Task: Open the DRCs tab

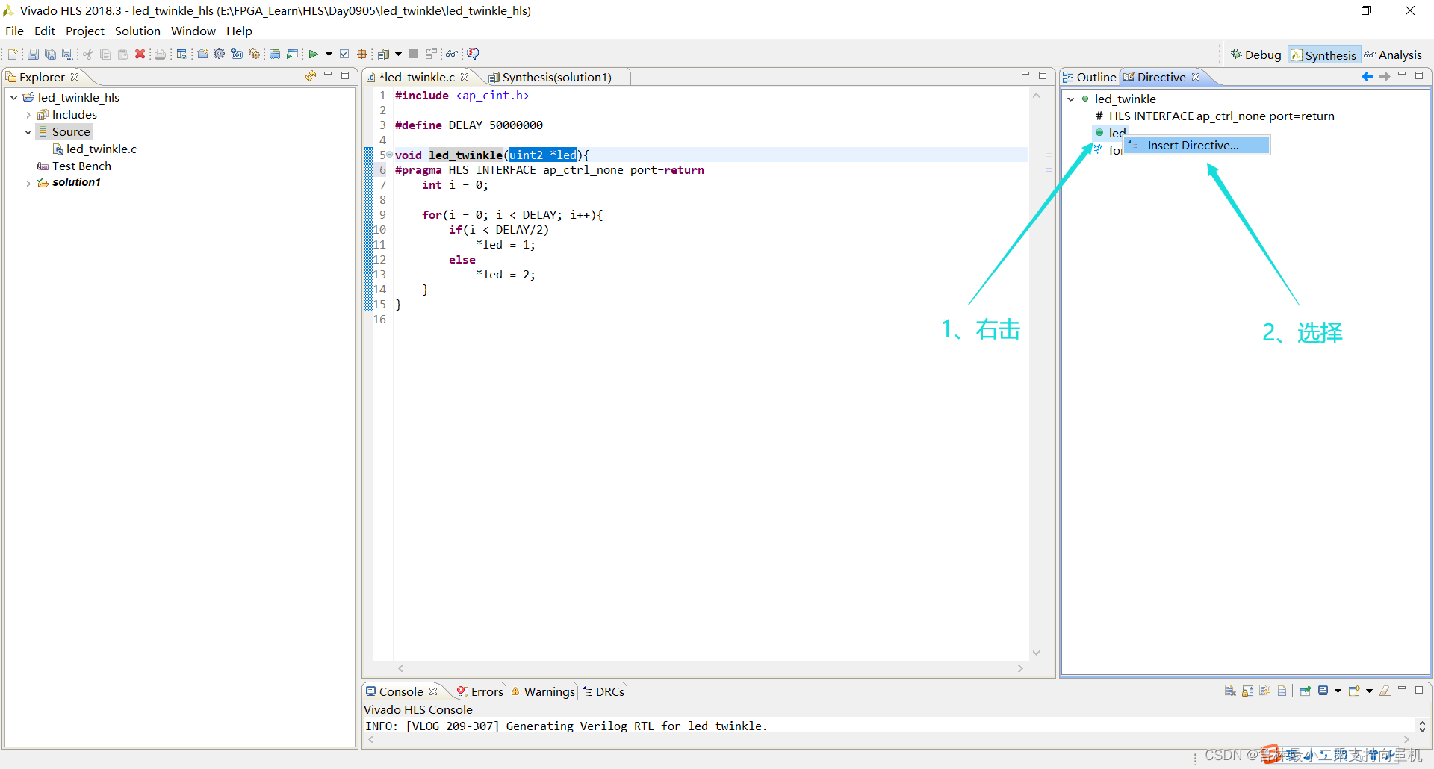Action: pyautogui.click(x=603, y=691)
